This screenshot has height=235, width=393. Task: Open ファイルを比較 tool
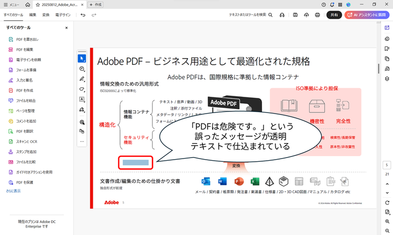[22, 162]
